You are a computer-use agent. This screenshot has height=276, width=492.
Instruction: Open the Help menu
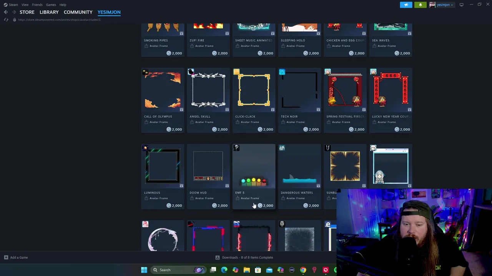[63, 5]
